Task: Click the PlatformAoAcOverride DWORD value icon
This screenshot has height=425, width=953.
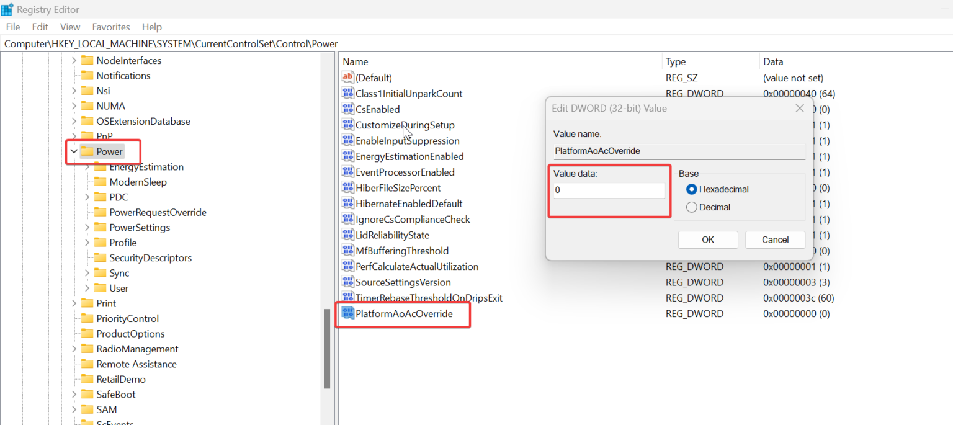Action: [x=348, y=314]
